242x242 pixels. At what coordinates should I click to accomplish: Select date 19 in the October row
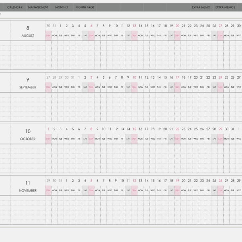159,129
